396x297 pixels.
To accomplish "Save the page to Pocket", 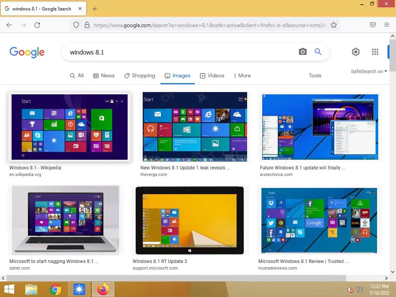I will (373, 25).
